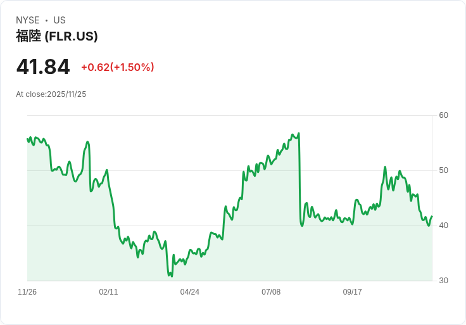
Task: Select the 07/08 date axis label
Action: pos(271,292)
